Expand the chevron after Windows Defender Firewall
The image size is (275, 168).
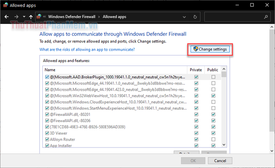pyautogui.click(x=99, y=17)
